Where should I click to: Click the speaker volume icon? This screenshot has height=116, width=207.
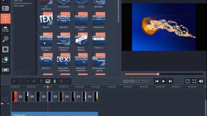click(201, 81)
